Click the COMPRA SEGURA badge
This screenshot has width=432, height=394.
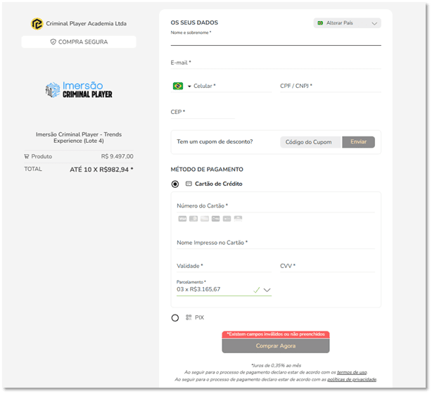[79, 42]
